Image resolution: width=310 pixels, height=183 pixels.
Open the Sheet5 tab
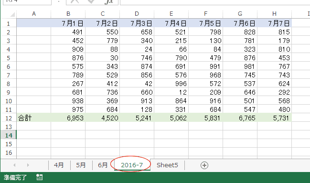(167, 165)
